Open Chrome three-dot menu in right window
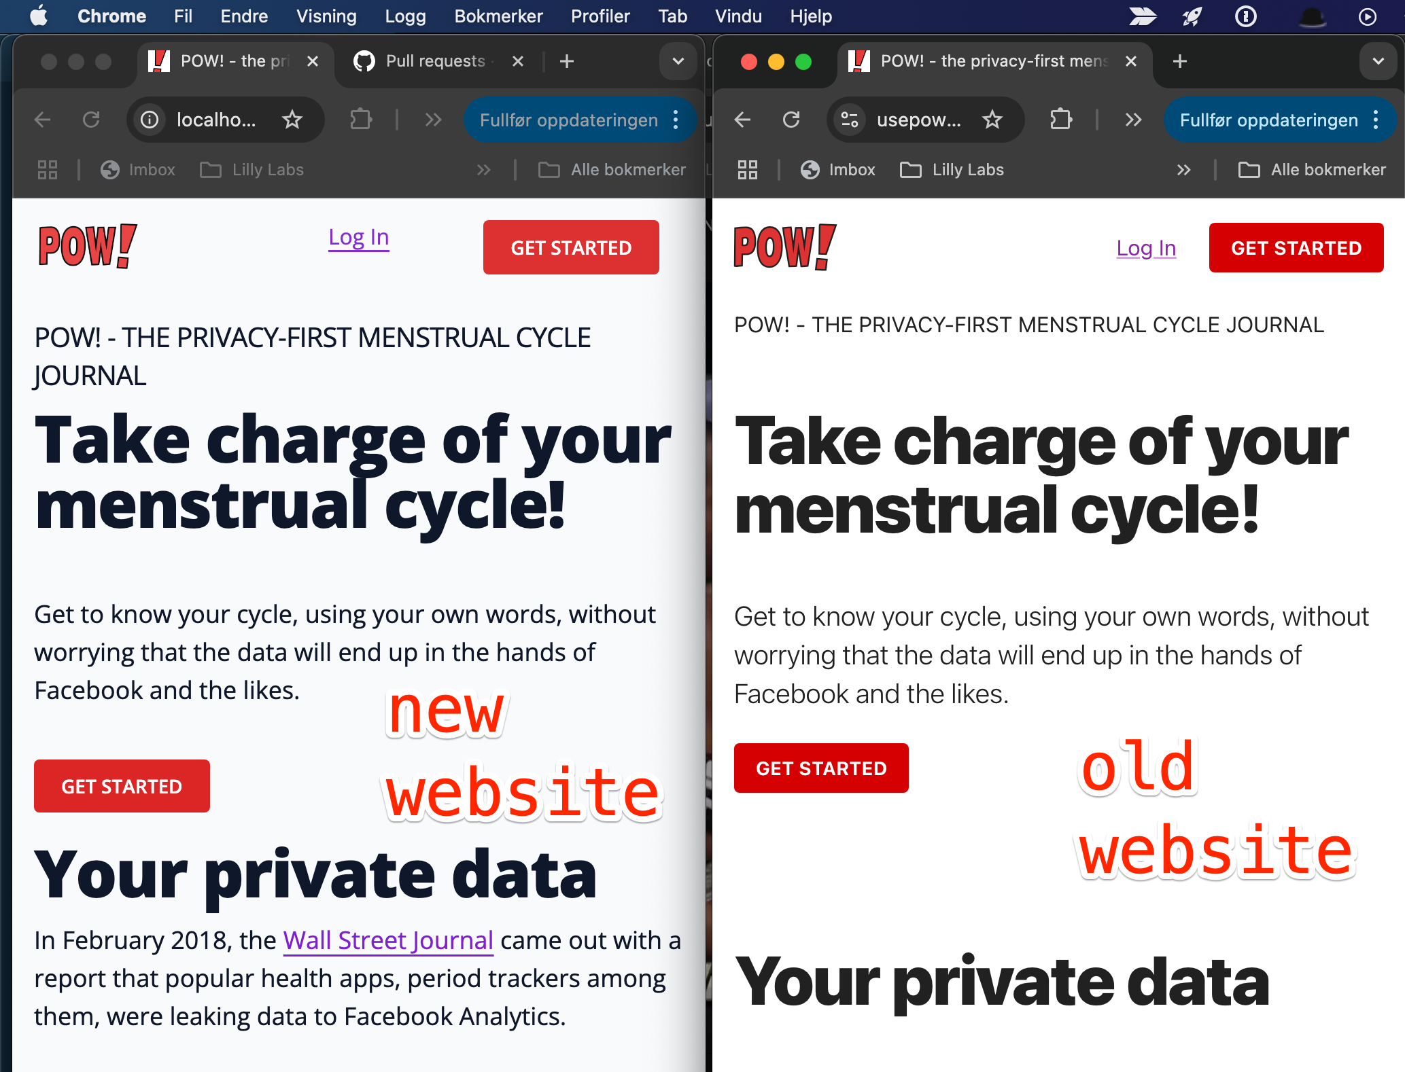The height and width of the screenshot is (1072, 1405). [1376, 120]
